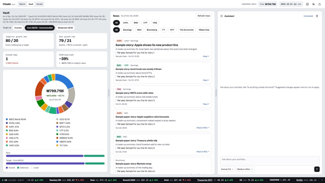Open Read link for bond funds story
The width and height of the screenshot is (325, 183).
pyautogui.click(x=206, y=80)
